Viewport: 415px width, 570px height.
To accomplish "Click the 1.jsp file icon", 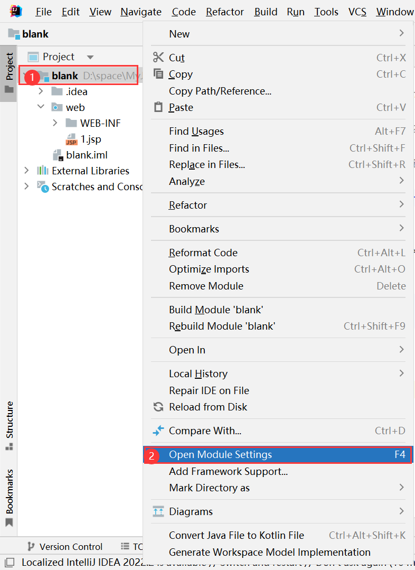I will coord(71,139).
